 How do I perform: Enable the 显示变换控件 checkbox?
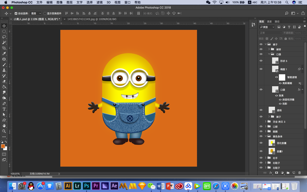tap(45, 13)
